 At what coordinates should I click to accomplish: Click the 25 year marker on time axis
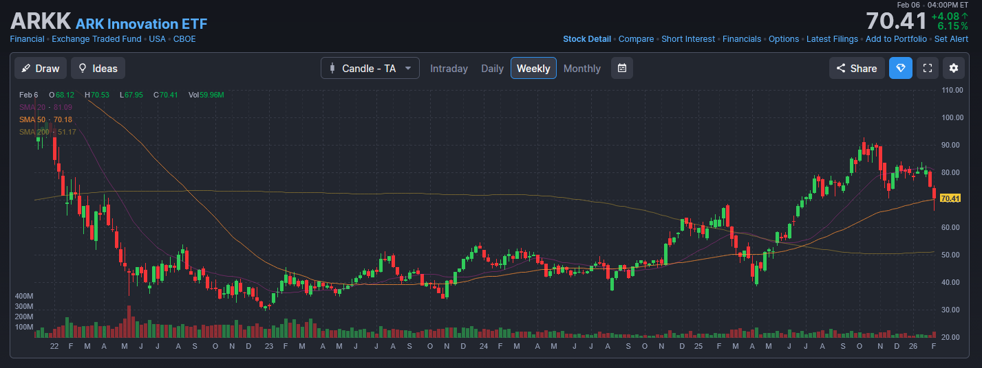(x=698, y=345)
